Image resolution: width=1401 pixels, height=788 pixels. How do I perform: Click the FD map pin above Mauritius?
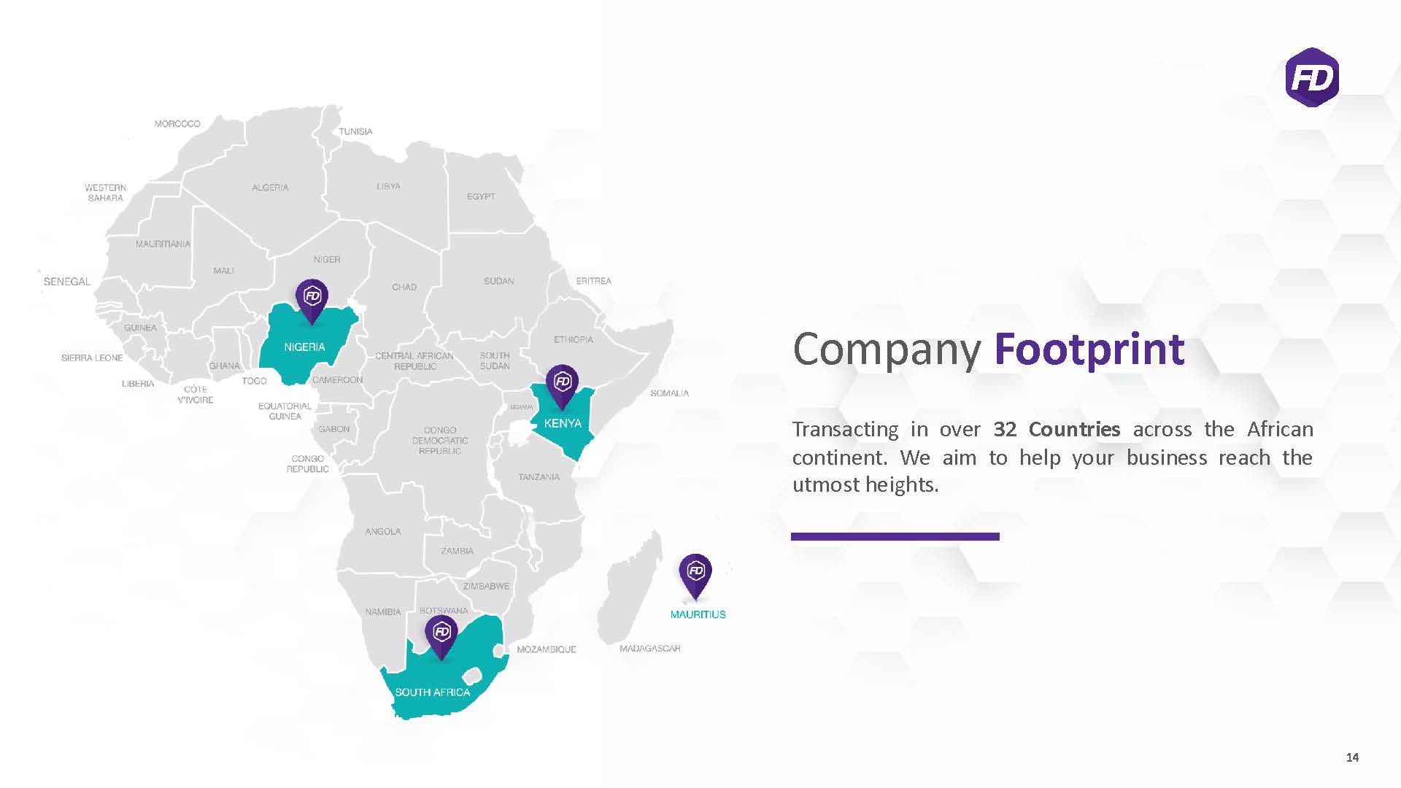(695, 576)
